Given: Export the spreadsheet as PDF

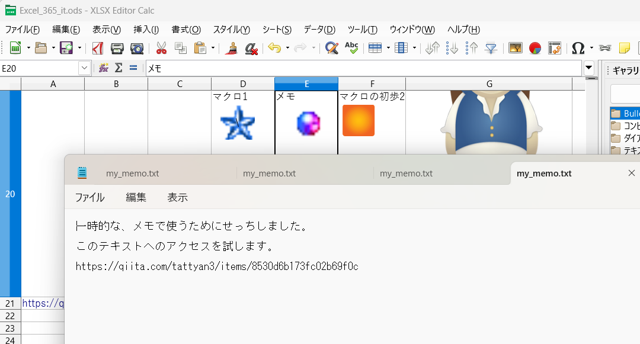Looking at the screenshot, I should pyautogui.click(x=97, y=49).
